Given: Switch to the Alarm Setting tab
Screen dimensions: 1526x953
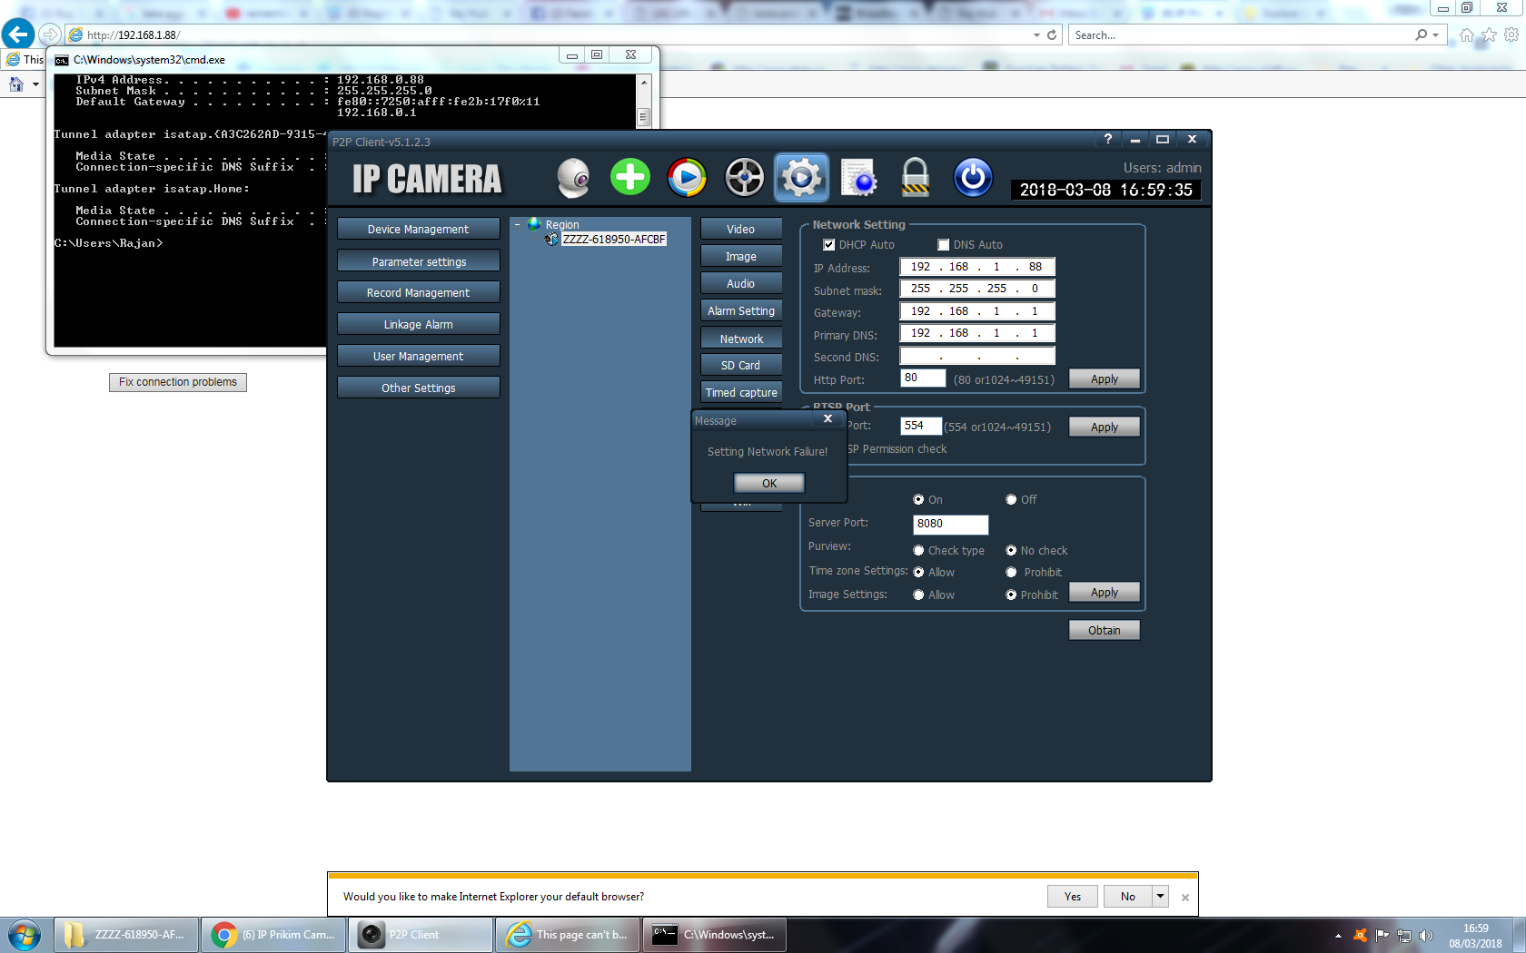Looking at the screenshot, I should pos(741,311).
